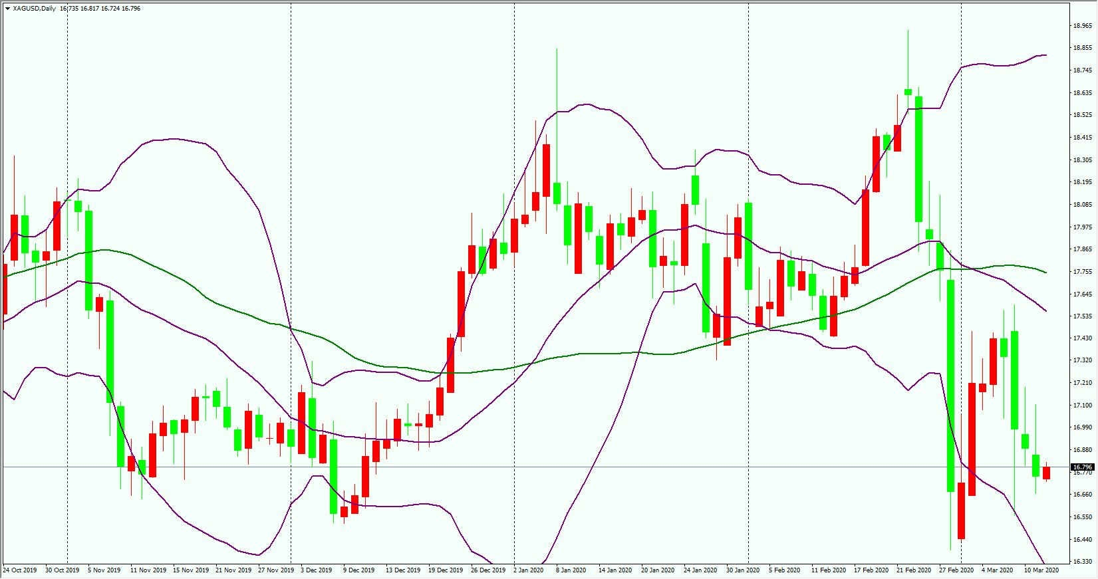
Task: Click the 16.440 price scale label
Action: pos(1083,540)
